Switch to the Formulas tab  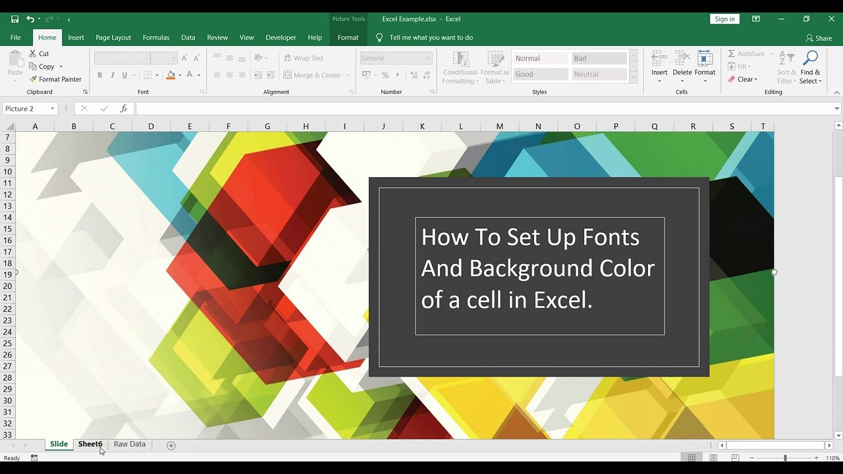point(156,38)
